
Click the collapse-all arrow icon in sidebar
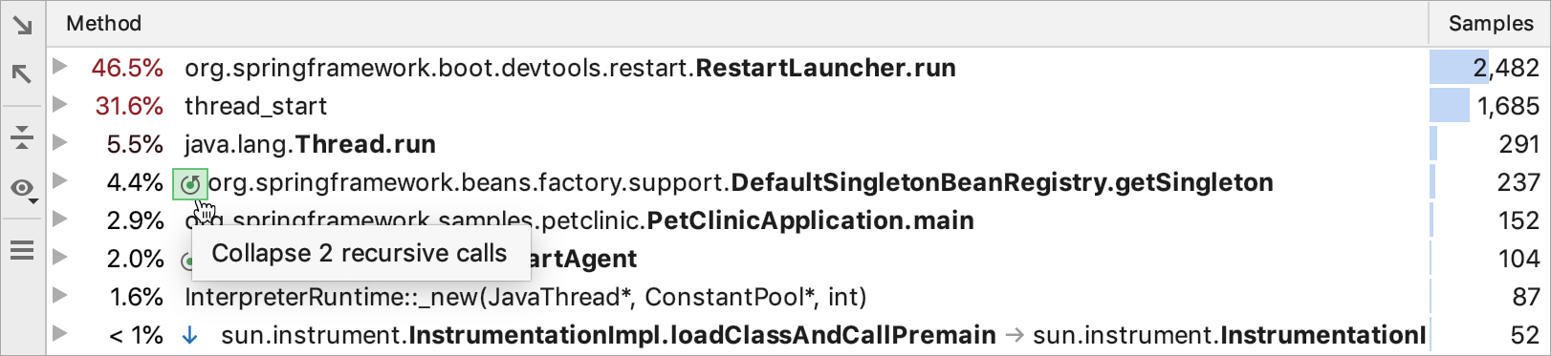pos(22,73)
